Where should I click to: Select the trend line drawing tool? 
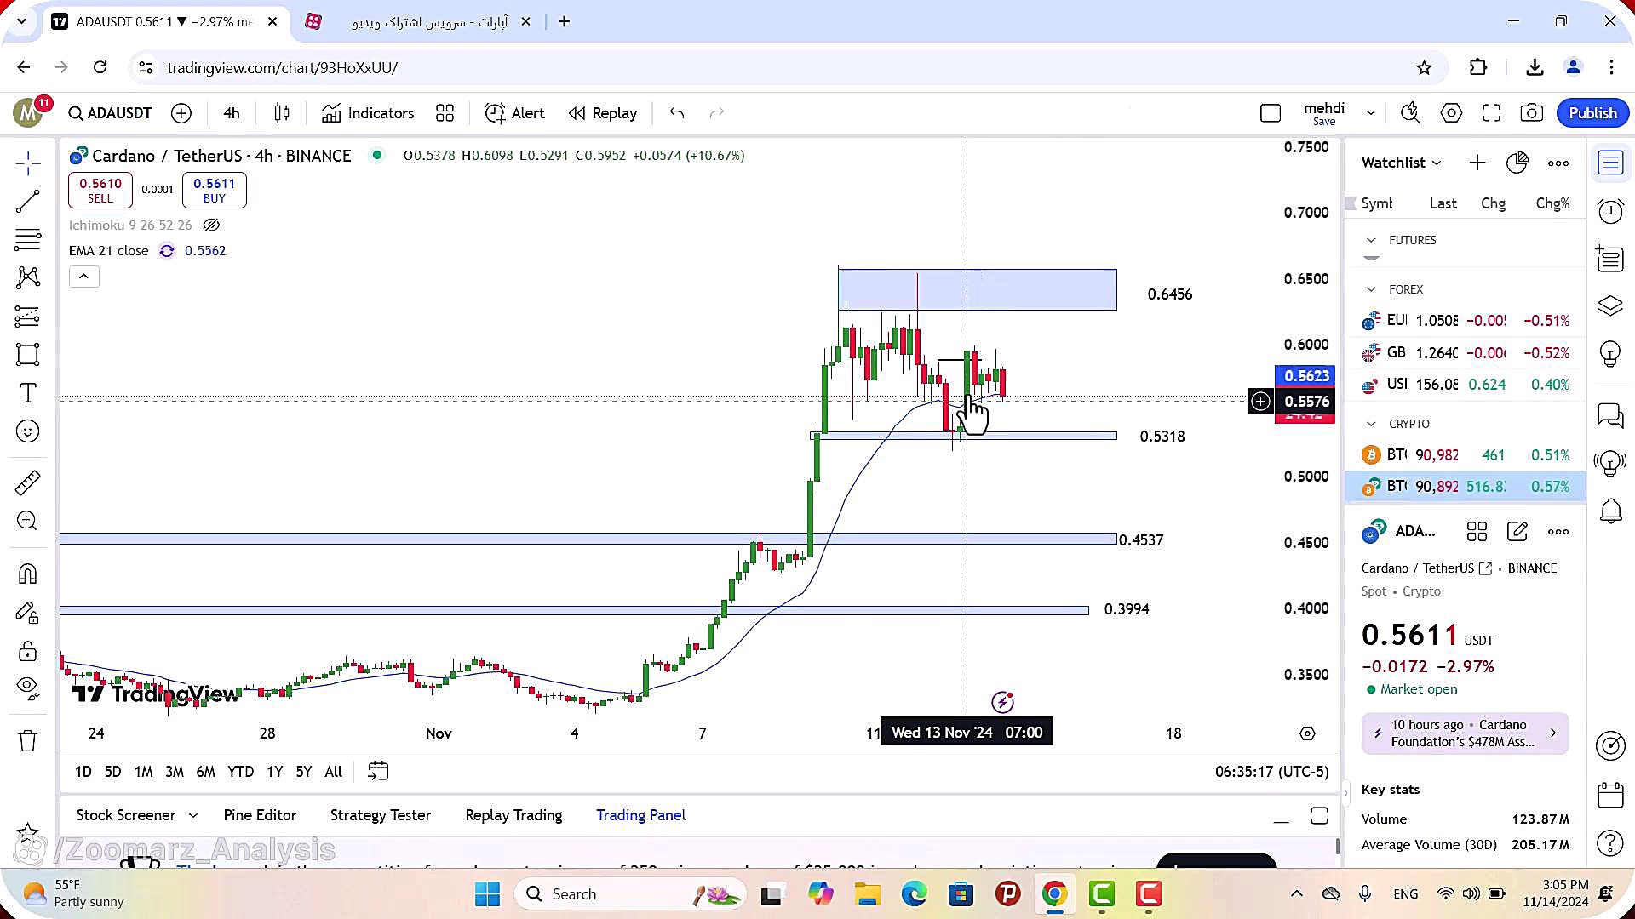[28, 202]
